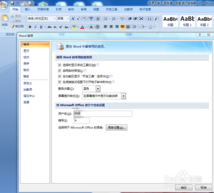This screenshot has width=214, height=193.
Task: Click the Character Shading icon
Action: (91, 27)
